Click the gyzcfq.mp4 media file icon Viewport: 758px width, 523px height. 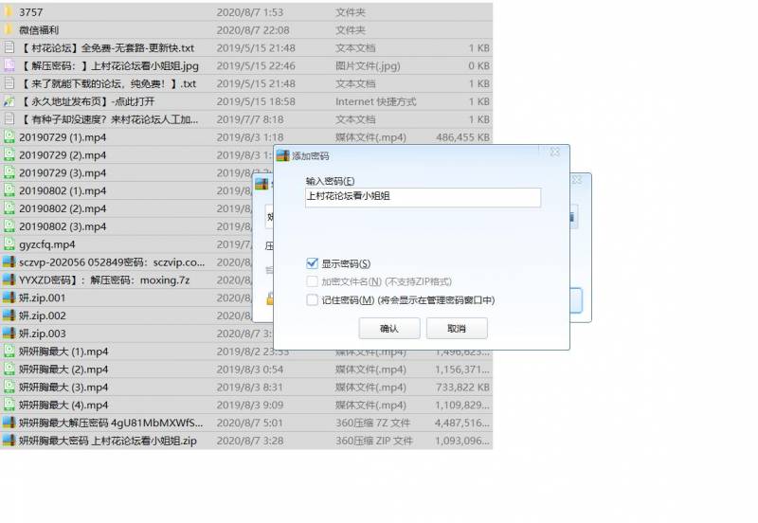coord(9,244)
